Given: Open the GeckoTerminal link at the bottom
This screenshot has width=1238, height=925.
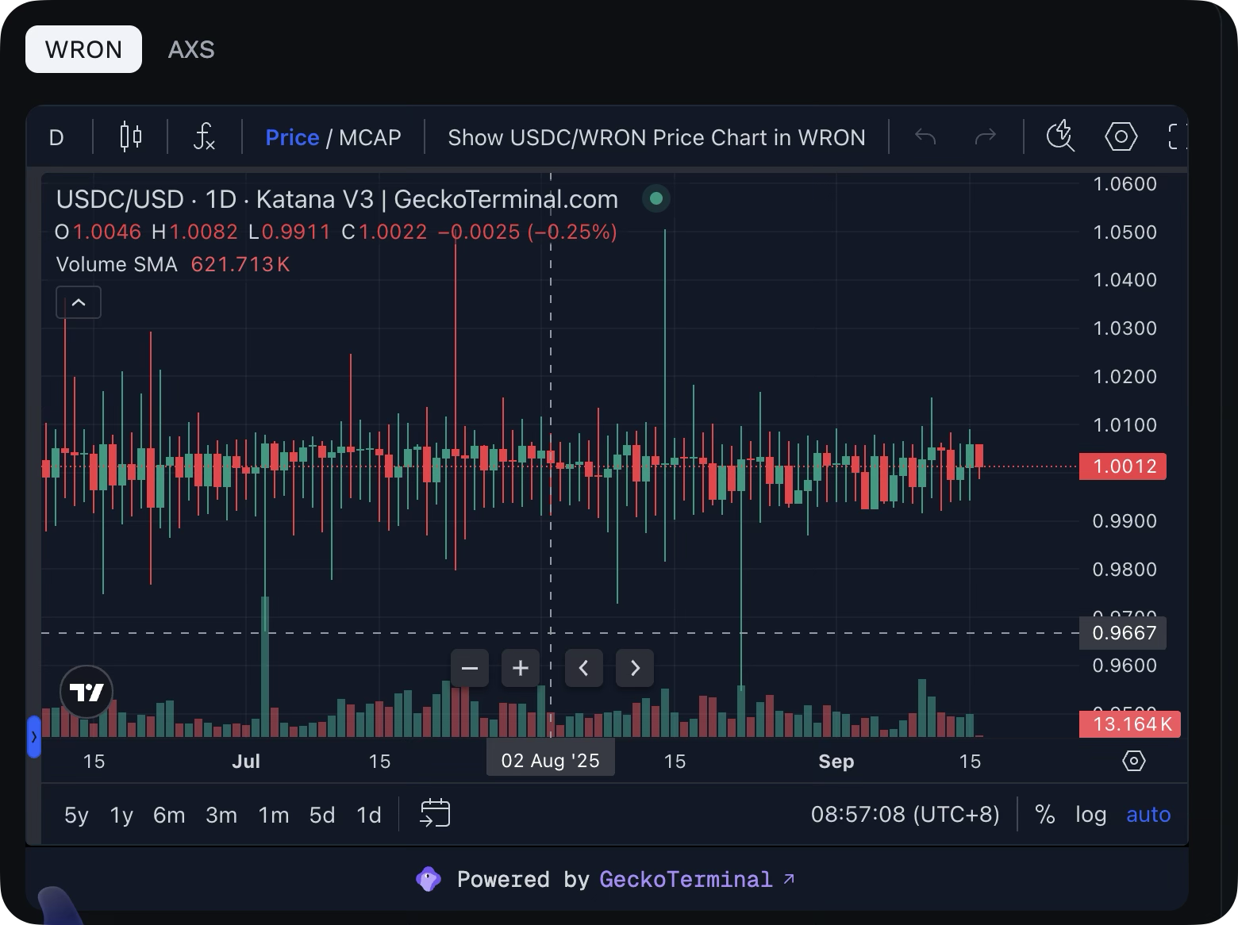Looking at the screenshot, I should coord(686,879).
